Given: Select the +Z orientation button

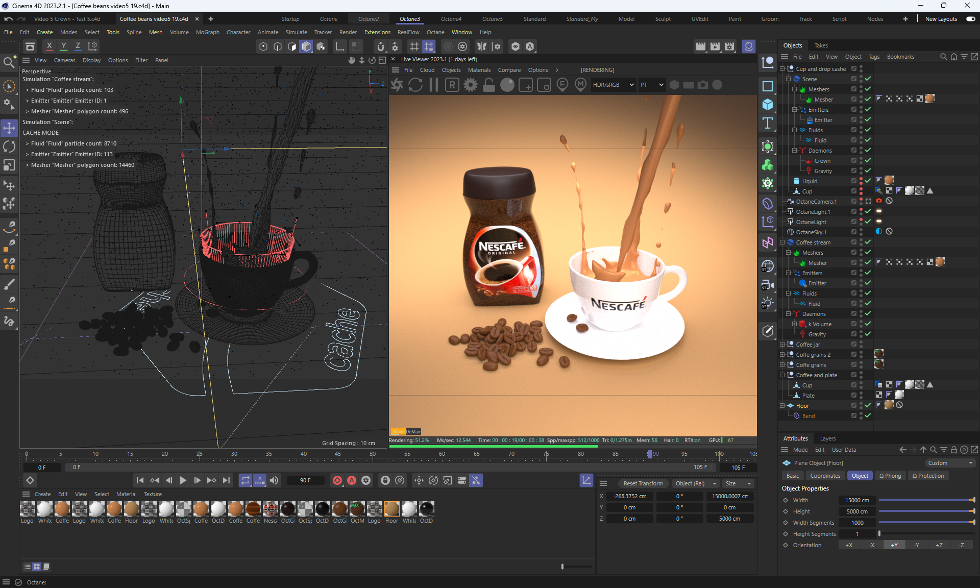Looking at the screenshot, I should 939,545.
